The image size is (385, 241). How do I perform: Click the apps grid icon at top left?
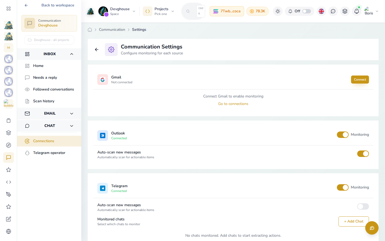pyautogui.click(x=9, y=9)
